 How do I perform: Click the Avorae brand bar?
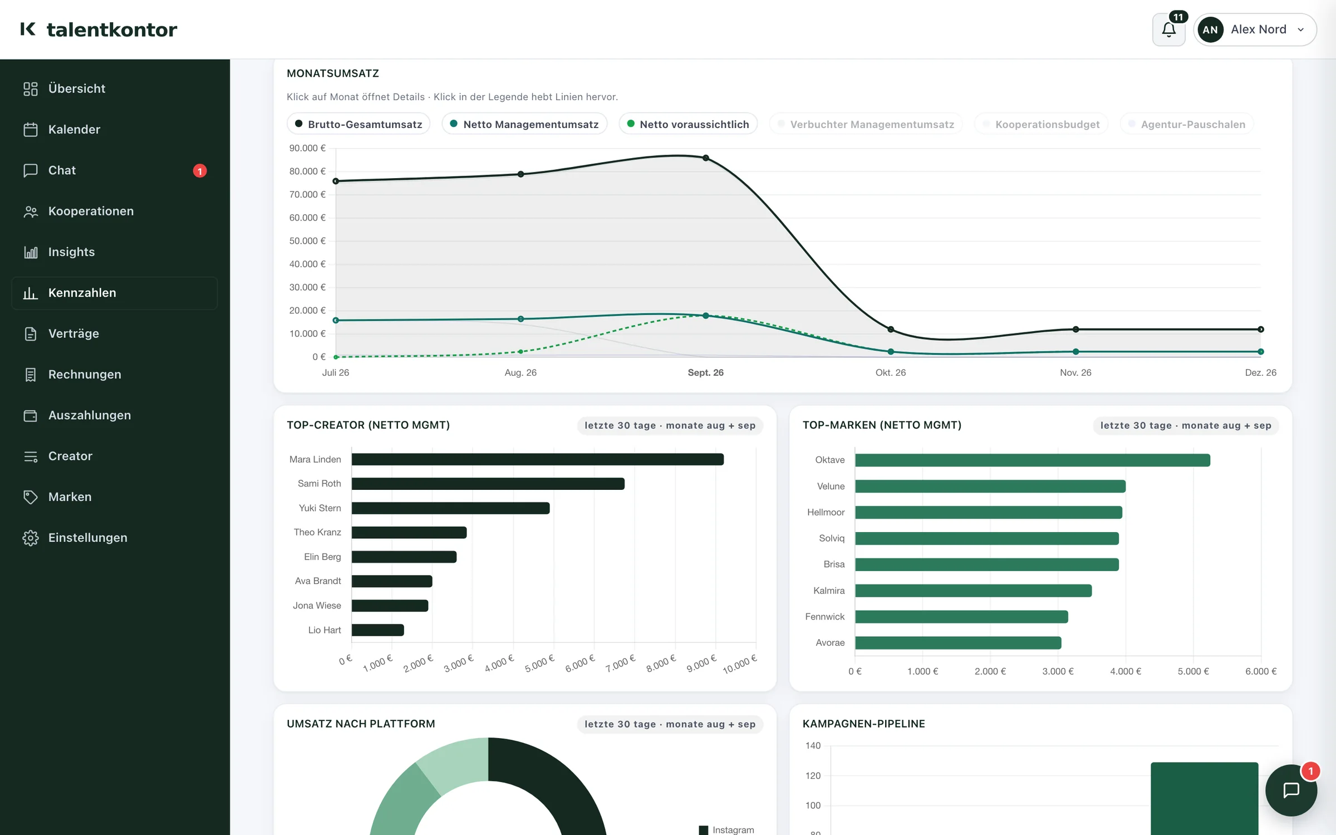coord(959,643)
